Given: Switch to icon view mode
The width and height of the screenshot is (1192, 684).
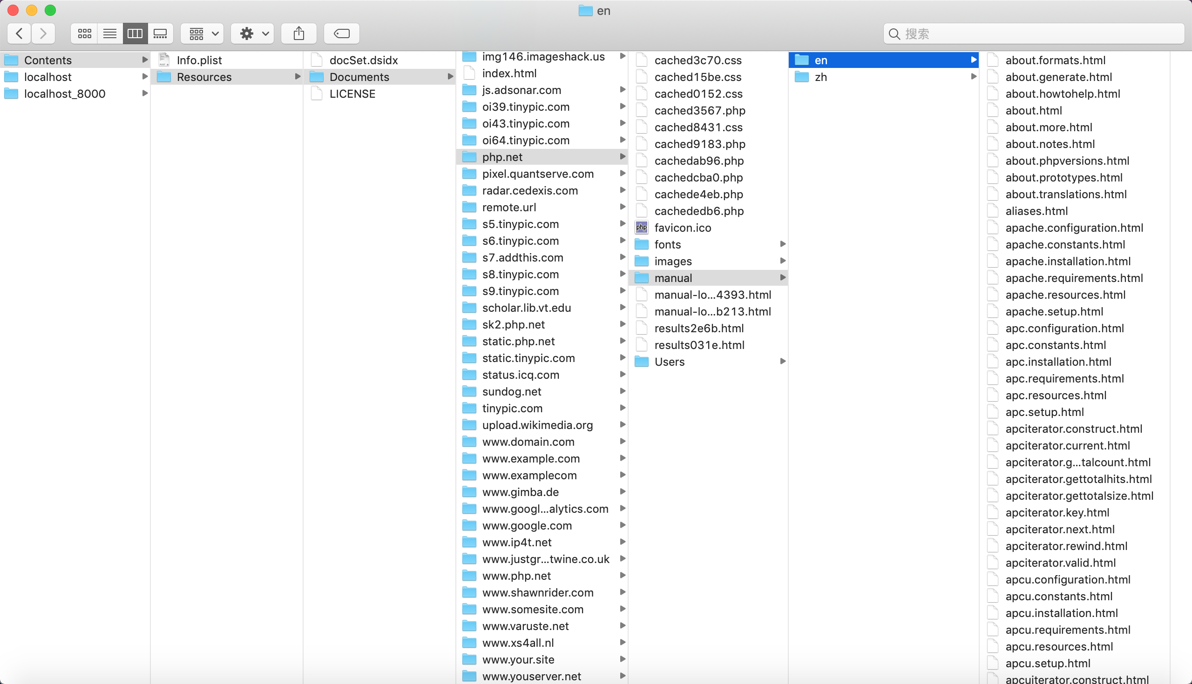Looking at the screenshot, I should tap(85, 34).
